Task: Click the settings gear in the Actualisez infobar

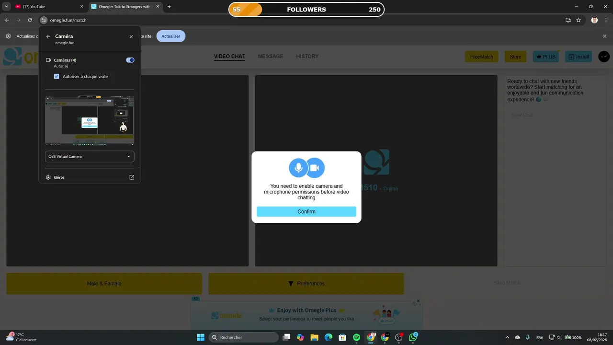Action: point(8,36)
